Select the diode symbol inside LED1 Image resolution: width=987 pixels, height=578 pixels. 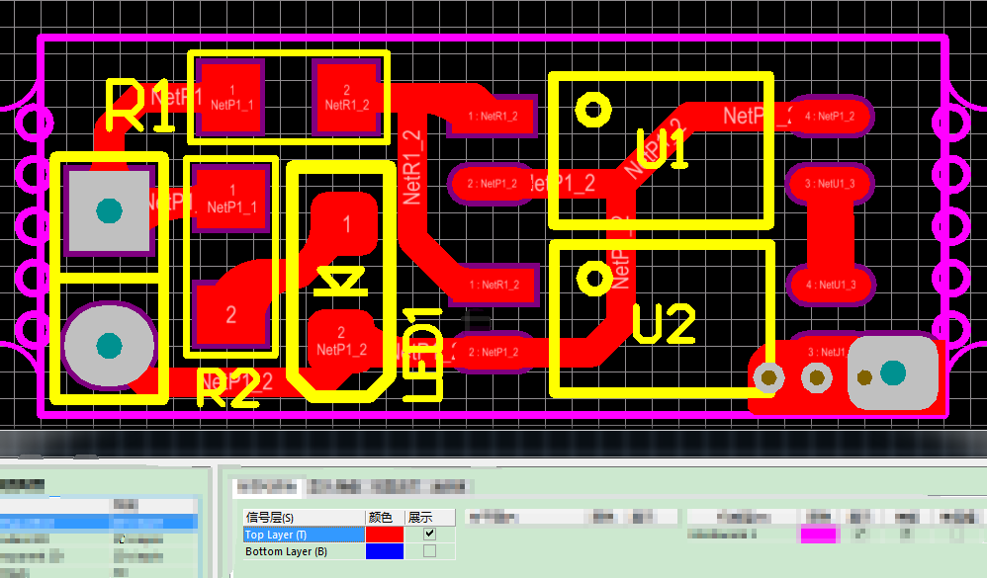341,284
